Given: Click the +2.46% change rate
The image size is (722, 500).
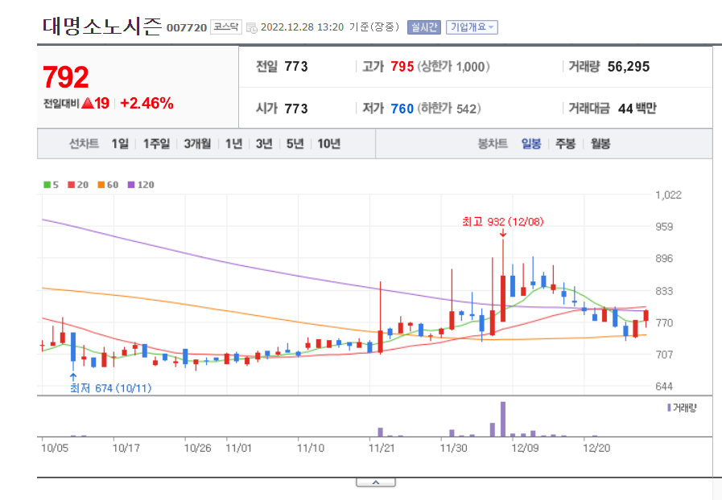Looking at the screenshot, I should coord(146,103).
